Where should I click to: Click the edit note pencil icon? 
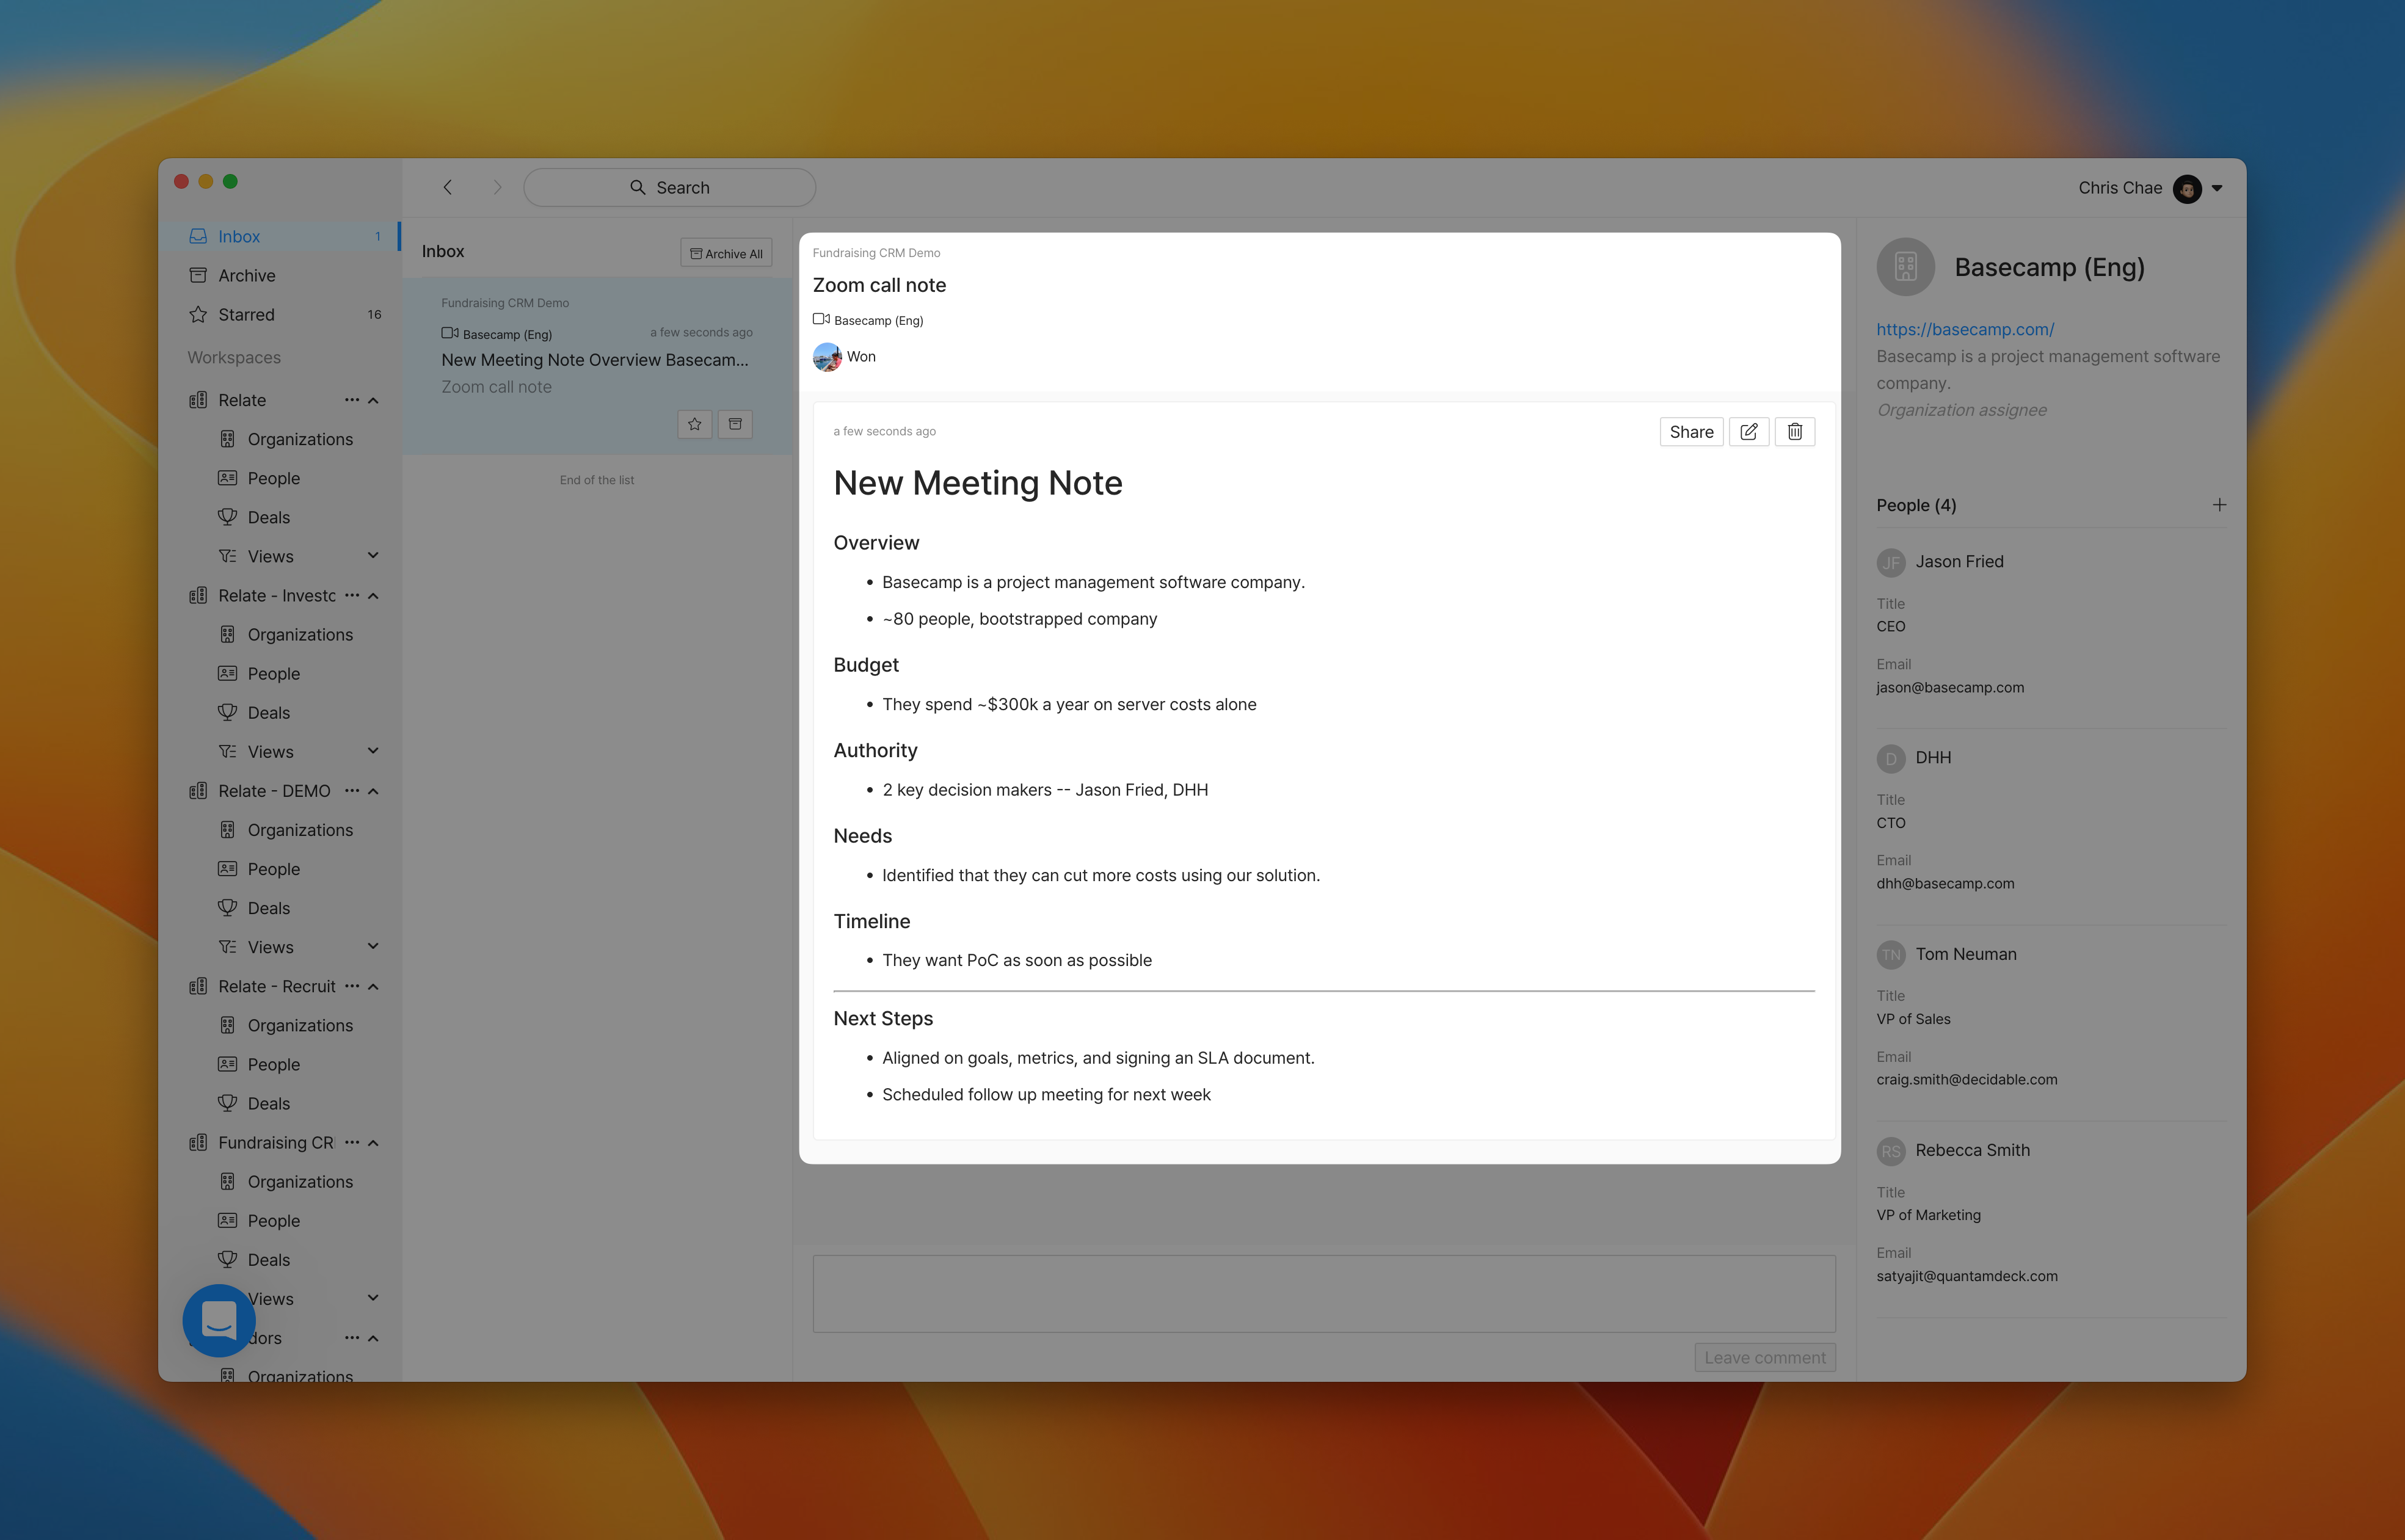tap(1748, 432)
